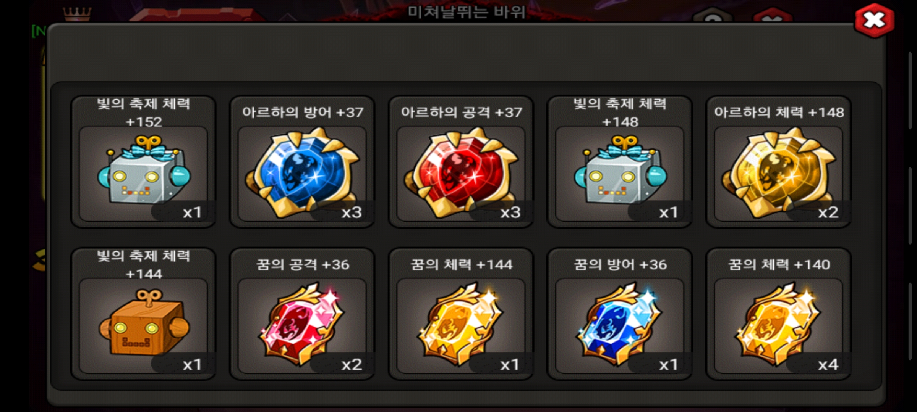Viewport: 917px width, 412px height.
Task: Tap the robot box with health +148
Action: (x=620, y=170)
